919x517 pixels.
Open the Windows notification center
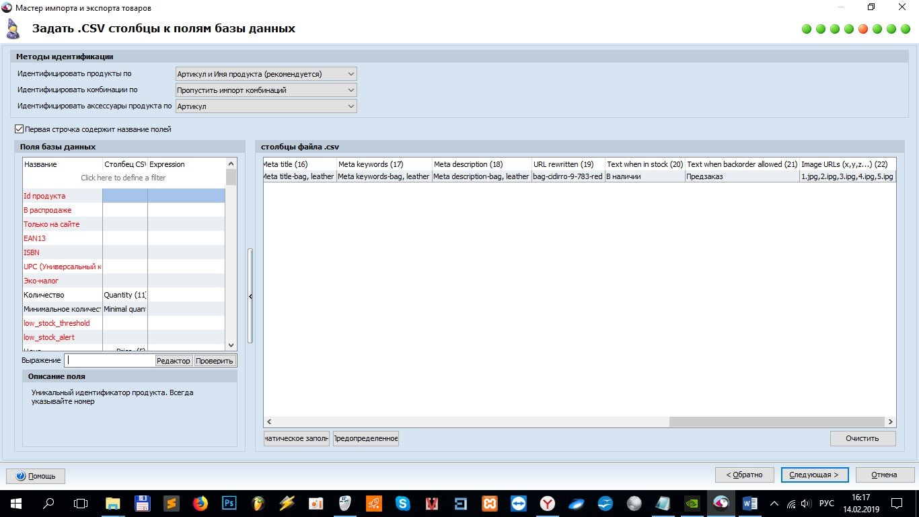897,503
